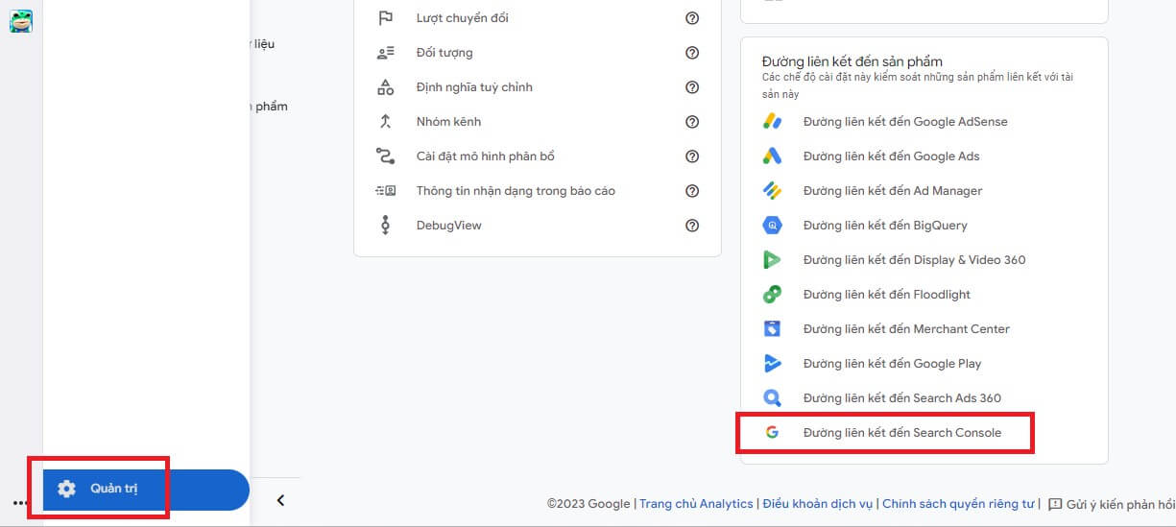The height and width of the screenshot is (527, 1176).
Task: Click the shapes icon for Định nghĩa tuỳ chỉnh
Action: (385, 87)
